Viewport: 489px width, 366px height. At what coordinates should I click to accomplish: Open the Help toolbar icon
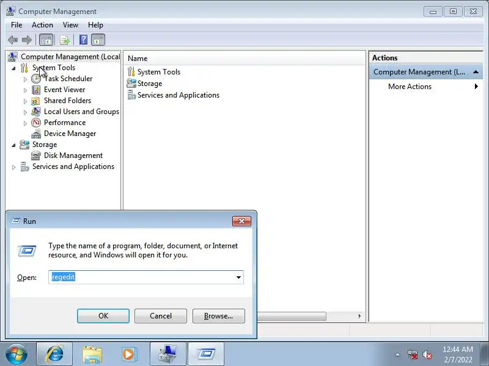point(83,40)
